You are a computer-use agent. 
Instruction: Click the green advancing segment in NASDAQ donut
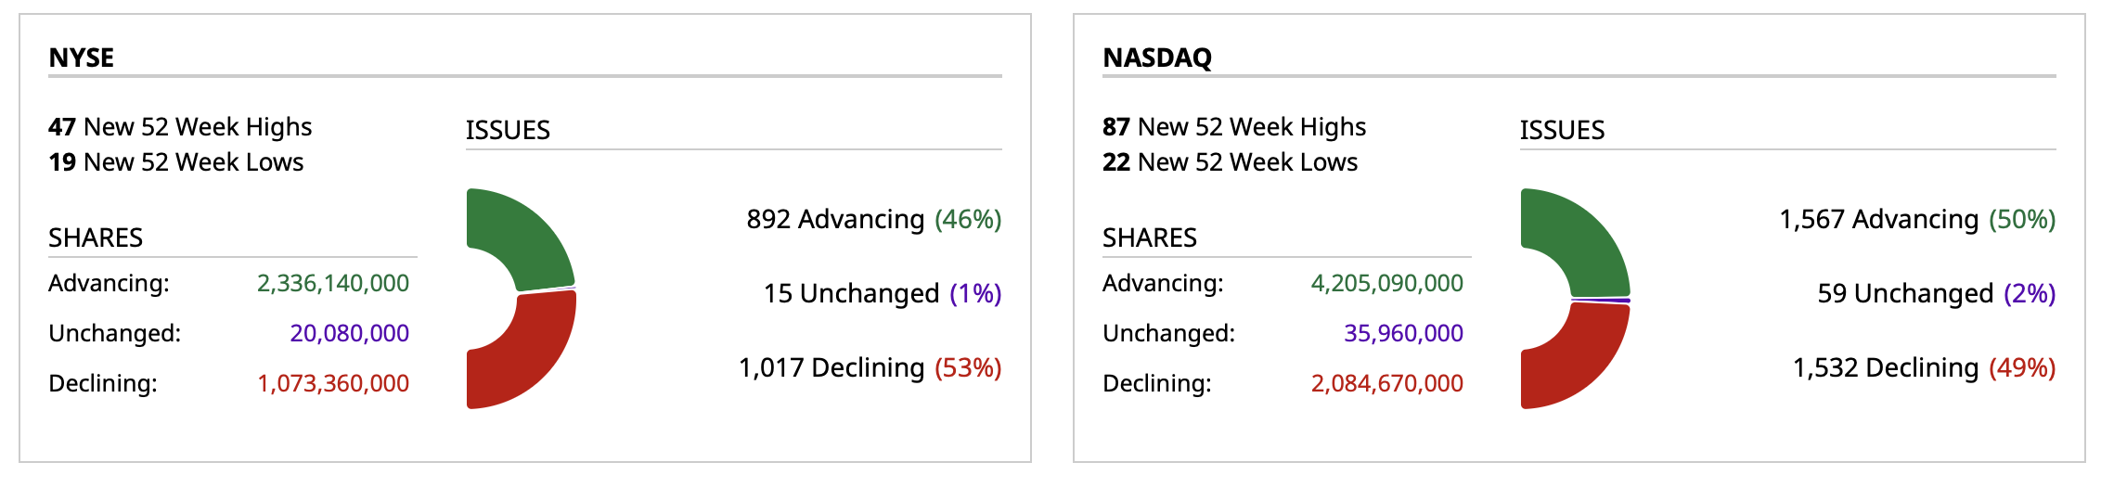point(1579,237)
